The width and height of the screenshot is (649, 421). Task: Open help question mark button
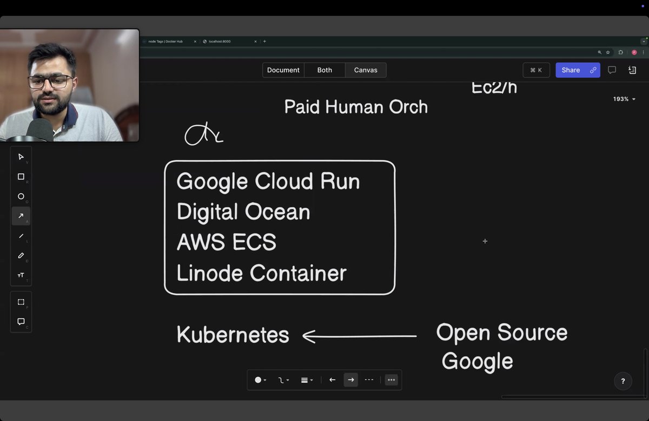623,381
